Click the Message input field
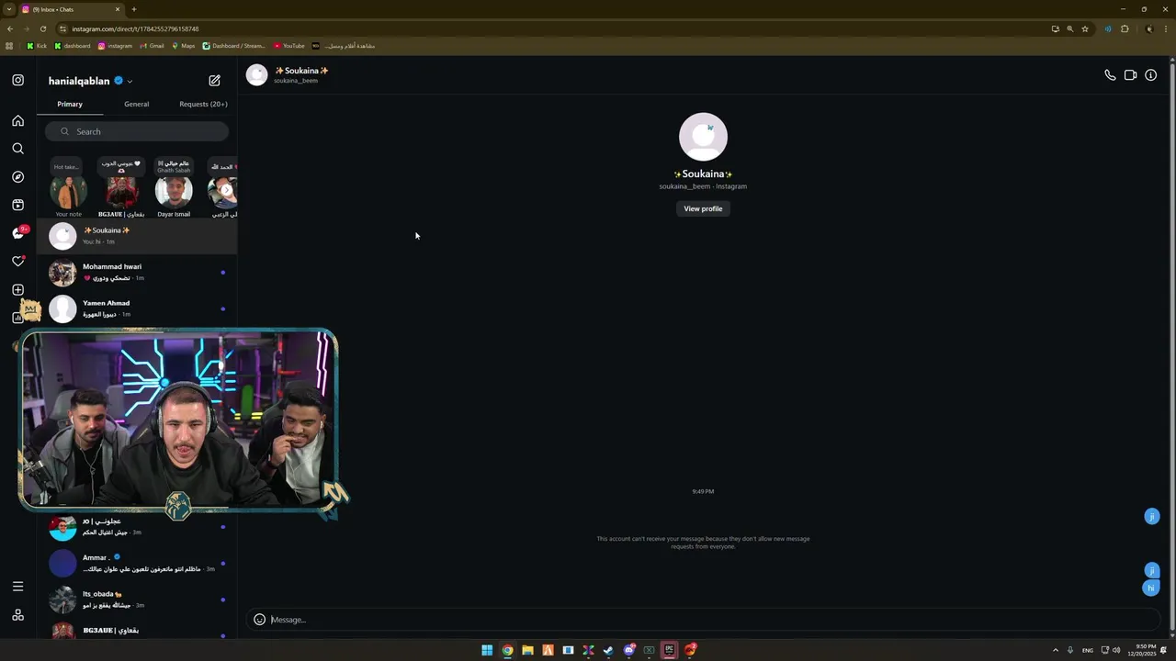 703,620
